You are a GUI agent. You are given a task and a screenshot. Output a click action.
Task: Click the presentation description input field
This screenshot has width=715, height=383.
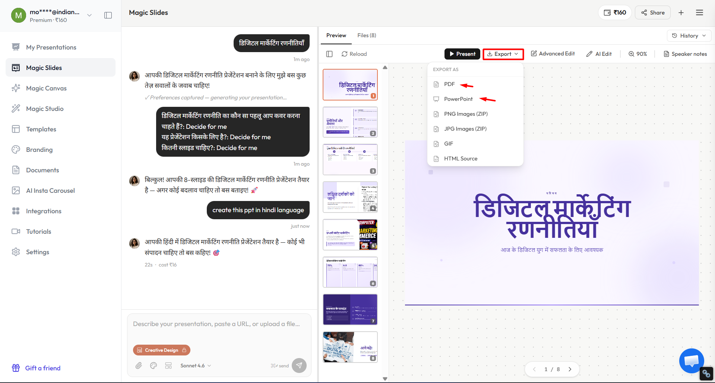tap(219, 324)
